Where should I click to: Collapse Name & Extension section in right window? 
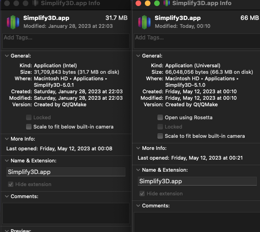[138, 170]
